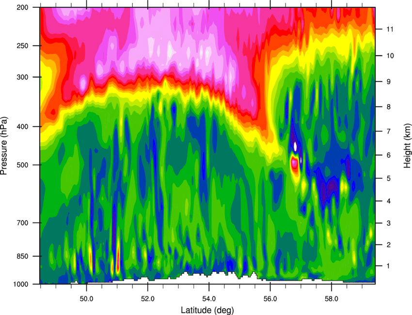
Task: Click the 500 pressure tick label
Action: pyautogui.click(x=22, y=165)
